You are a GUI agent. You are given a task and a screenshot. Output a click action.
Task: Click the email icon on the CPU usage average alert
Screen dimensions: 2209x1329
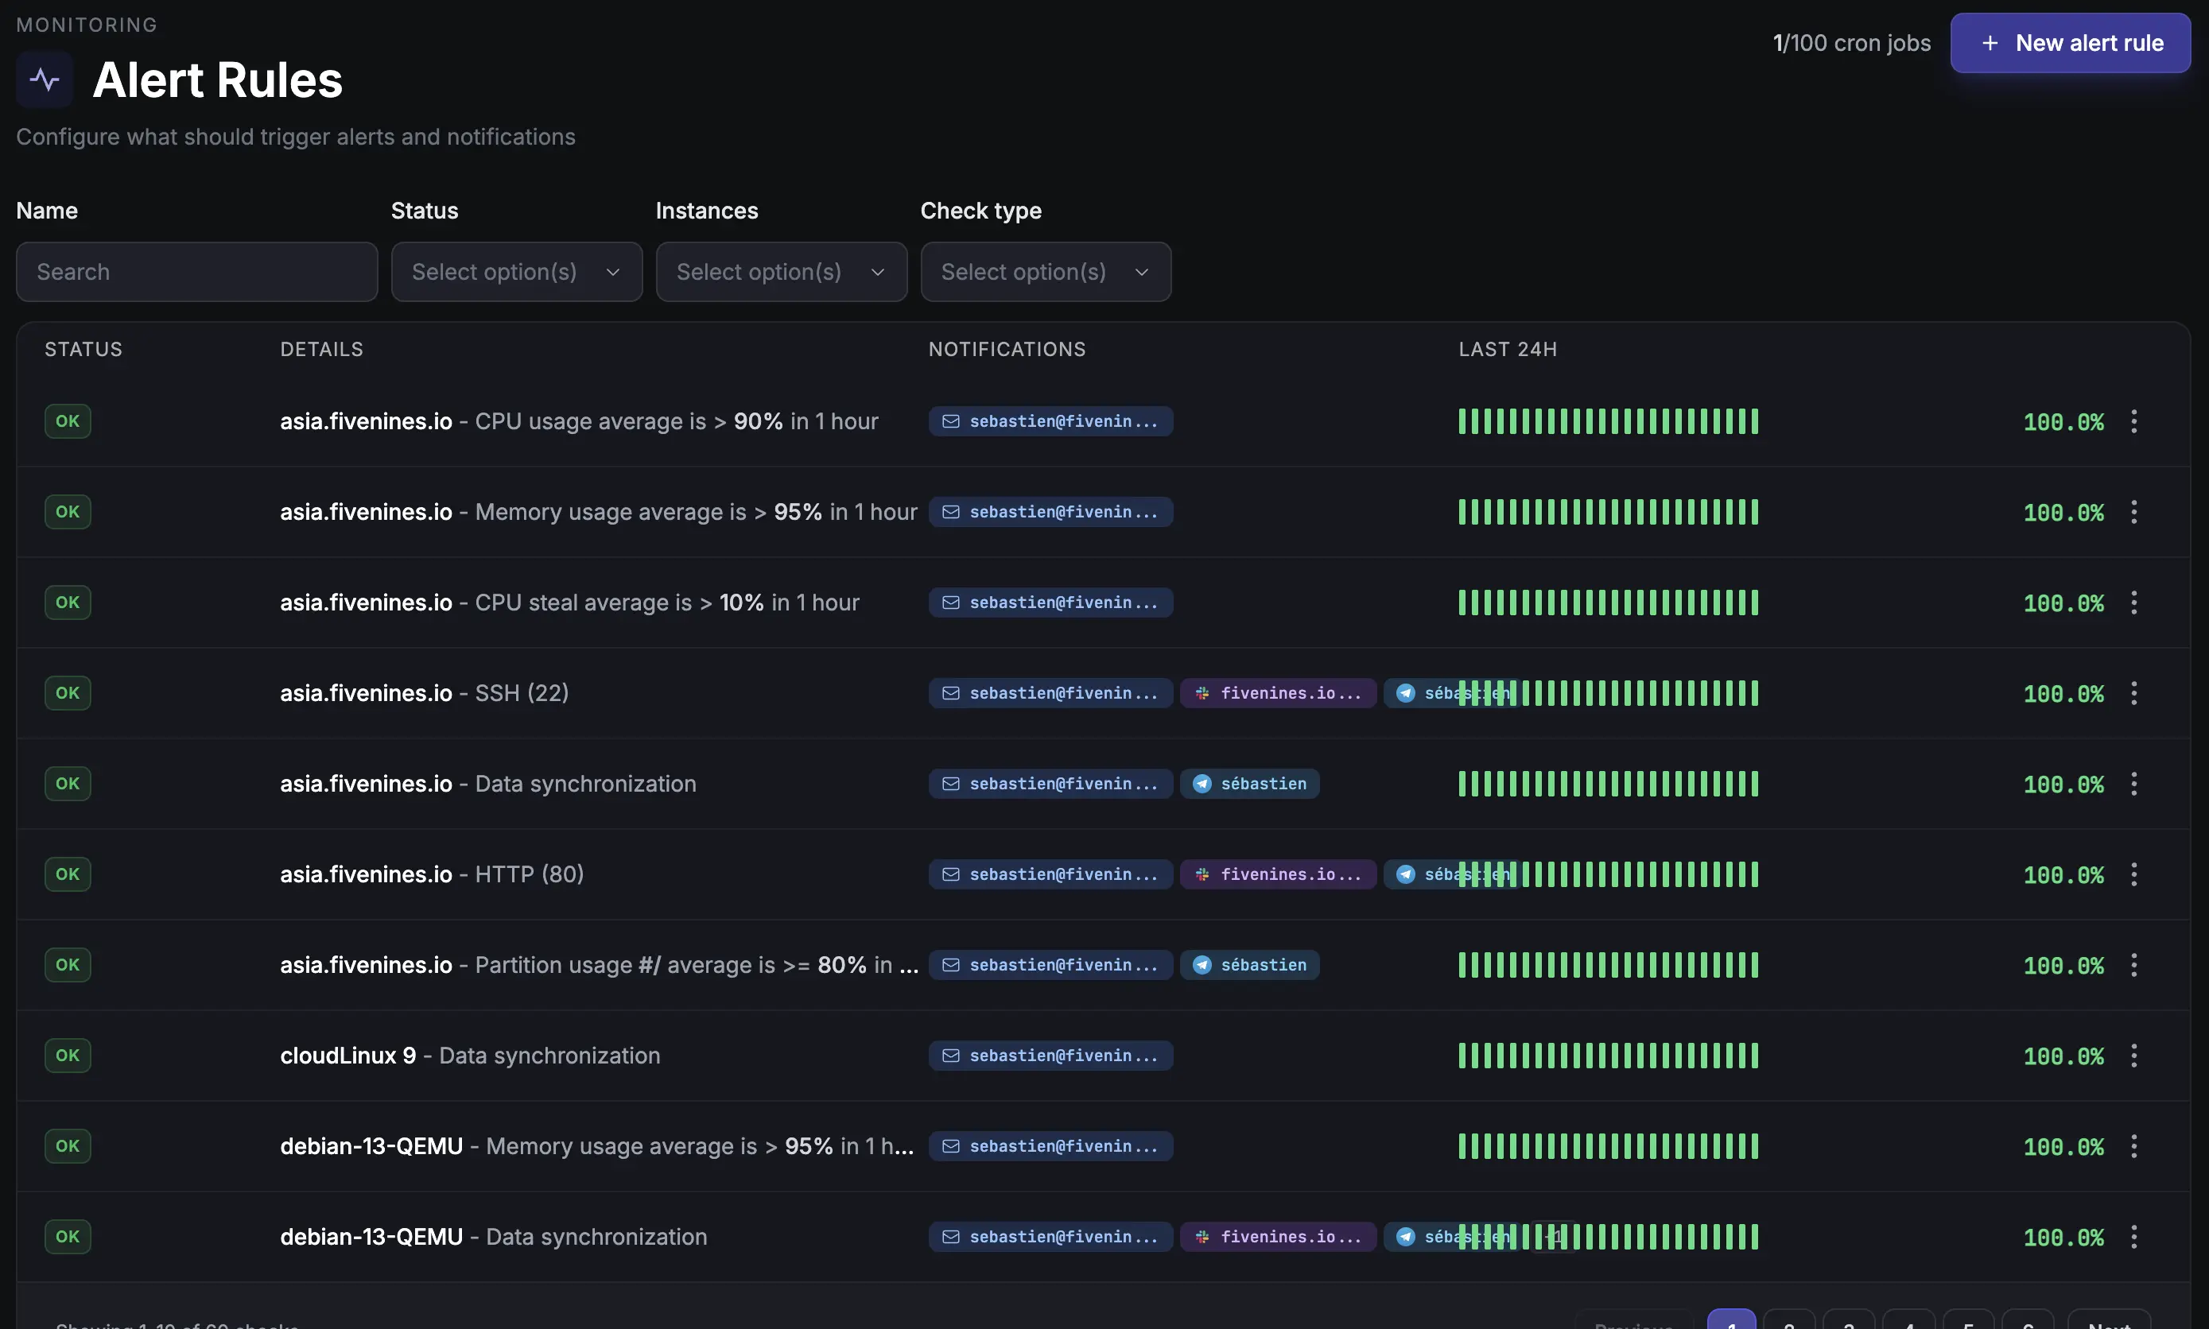coord(951,421)
